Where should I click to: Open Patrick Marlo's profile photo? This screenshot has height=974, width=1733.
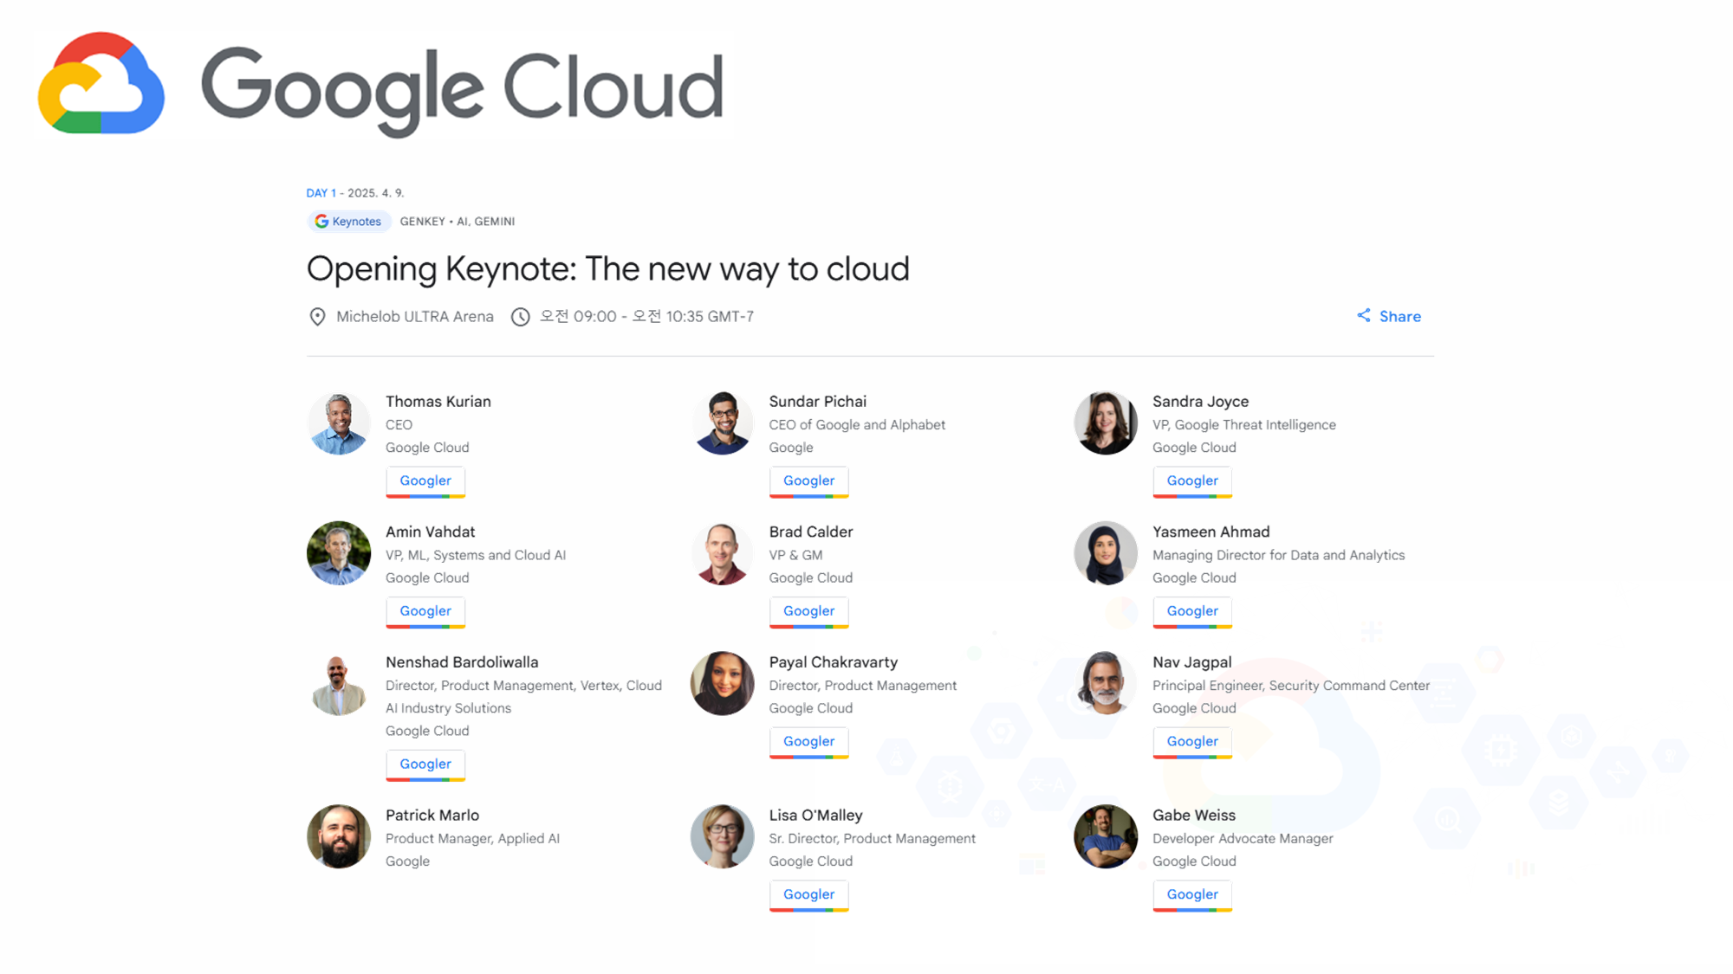[x=339, y=837]
